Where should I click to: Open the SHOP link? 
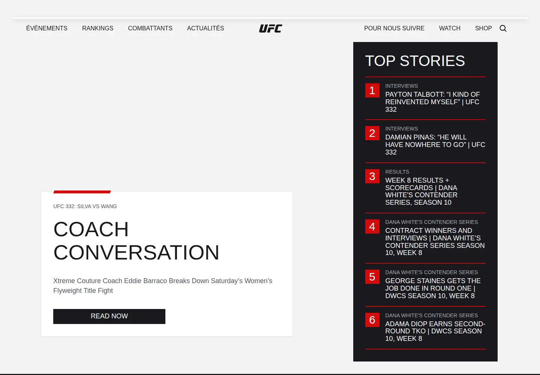483,28
